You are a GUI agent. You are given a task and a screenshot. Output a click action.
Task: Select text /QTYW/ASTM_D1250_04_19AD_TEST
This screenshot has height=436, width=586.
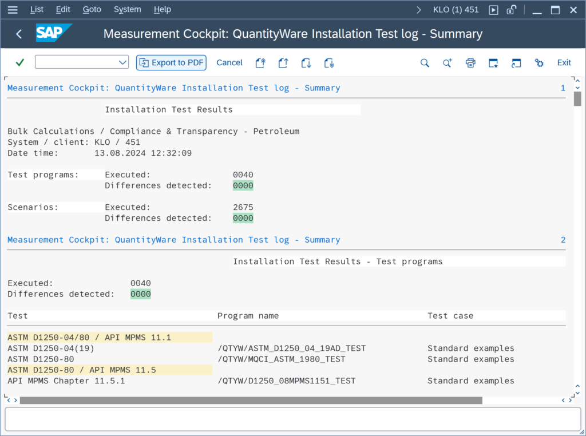pyautogui.click(x=291, y=348)
